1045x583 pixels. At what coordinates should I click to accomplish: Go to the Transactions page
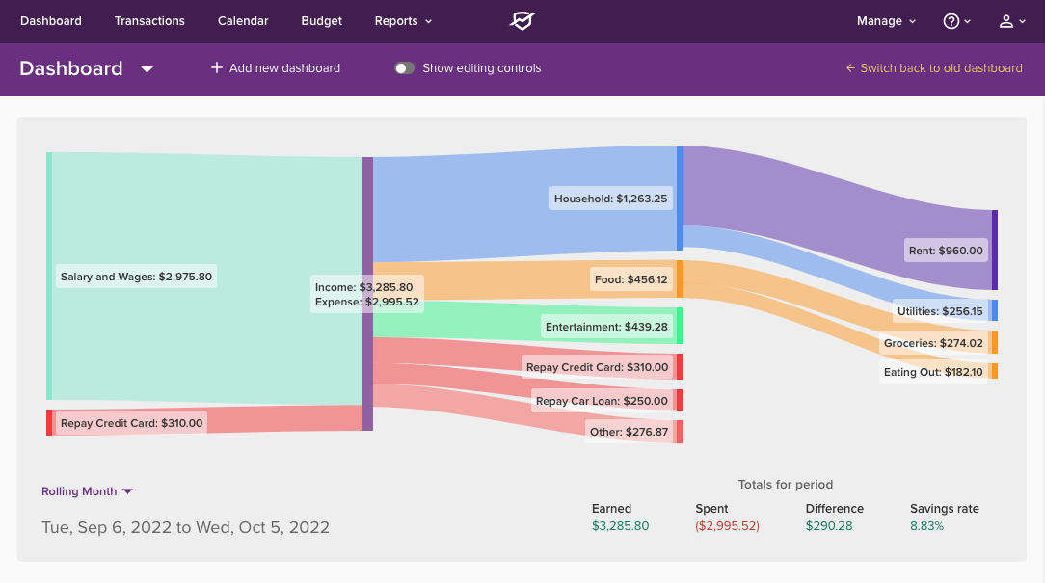(149, 21)
